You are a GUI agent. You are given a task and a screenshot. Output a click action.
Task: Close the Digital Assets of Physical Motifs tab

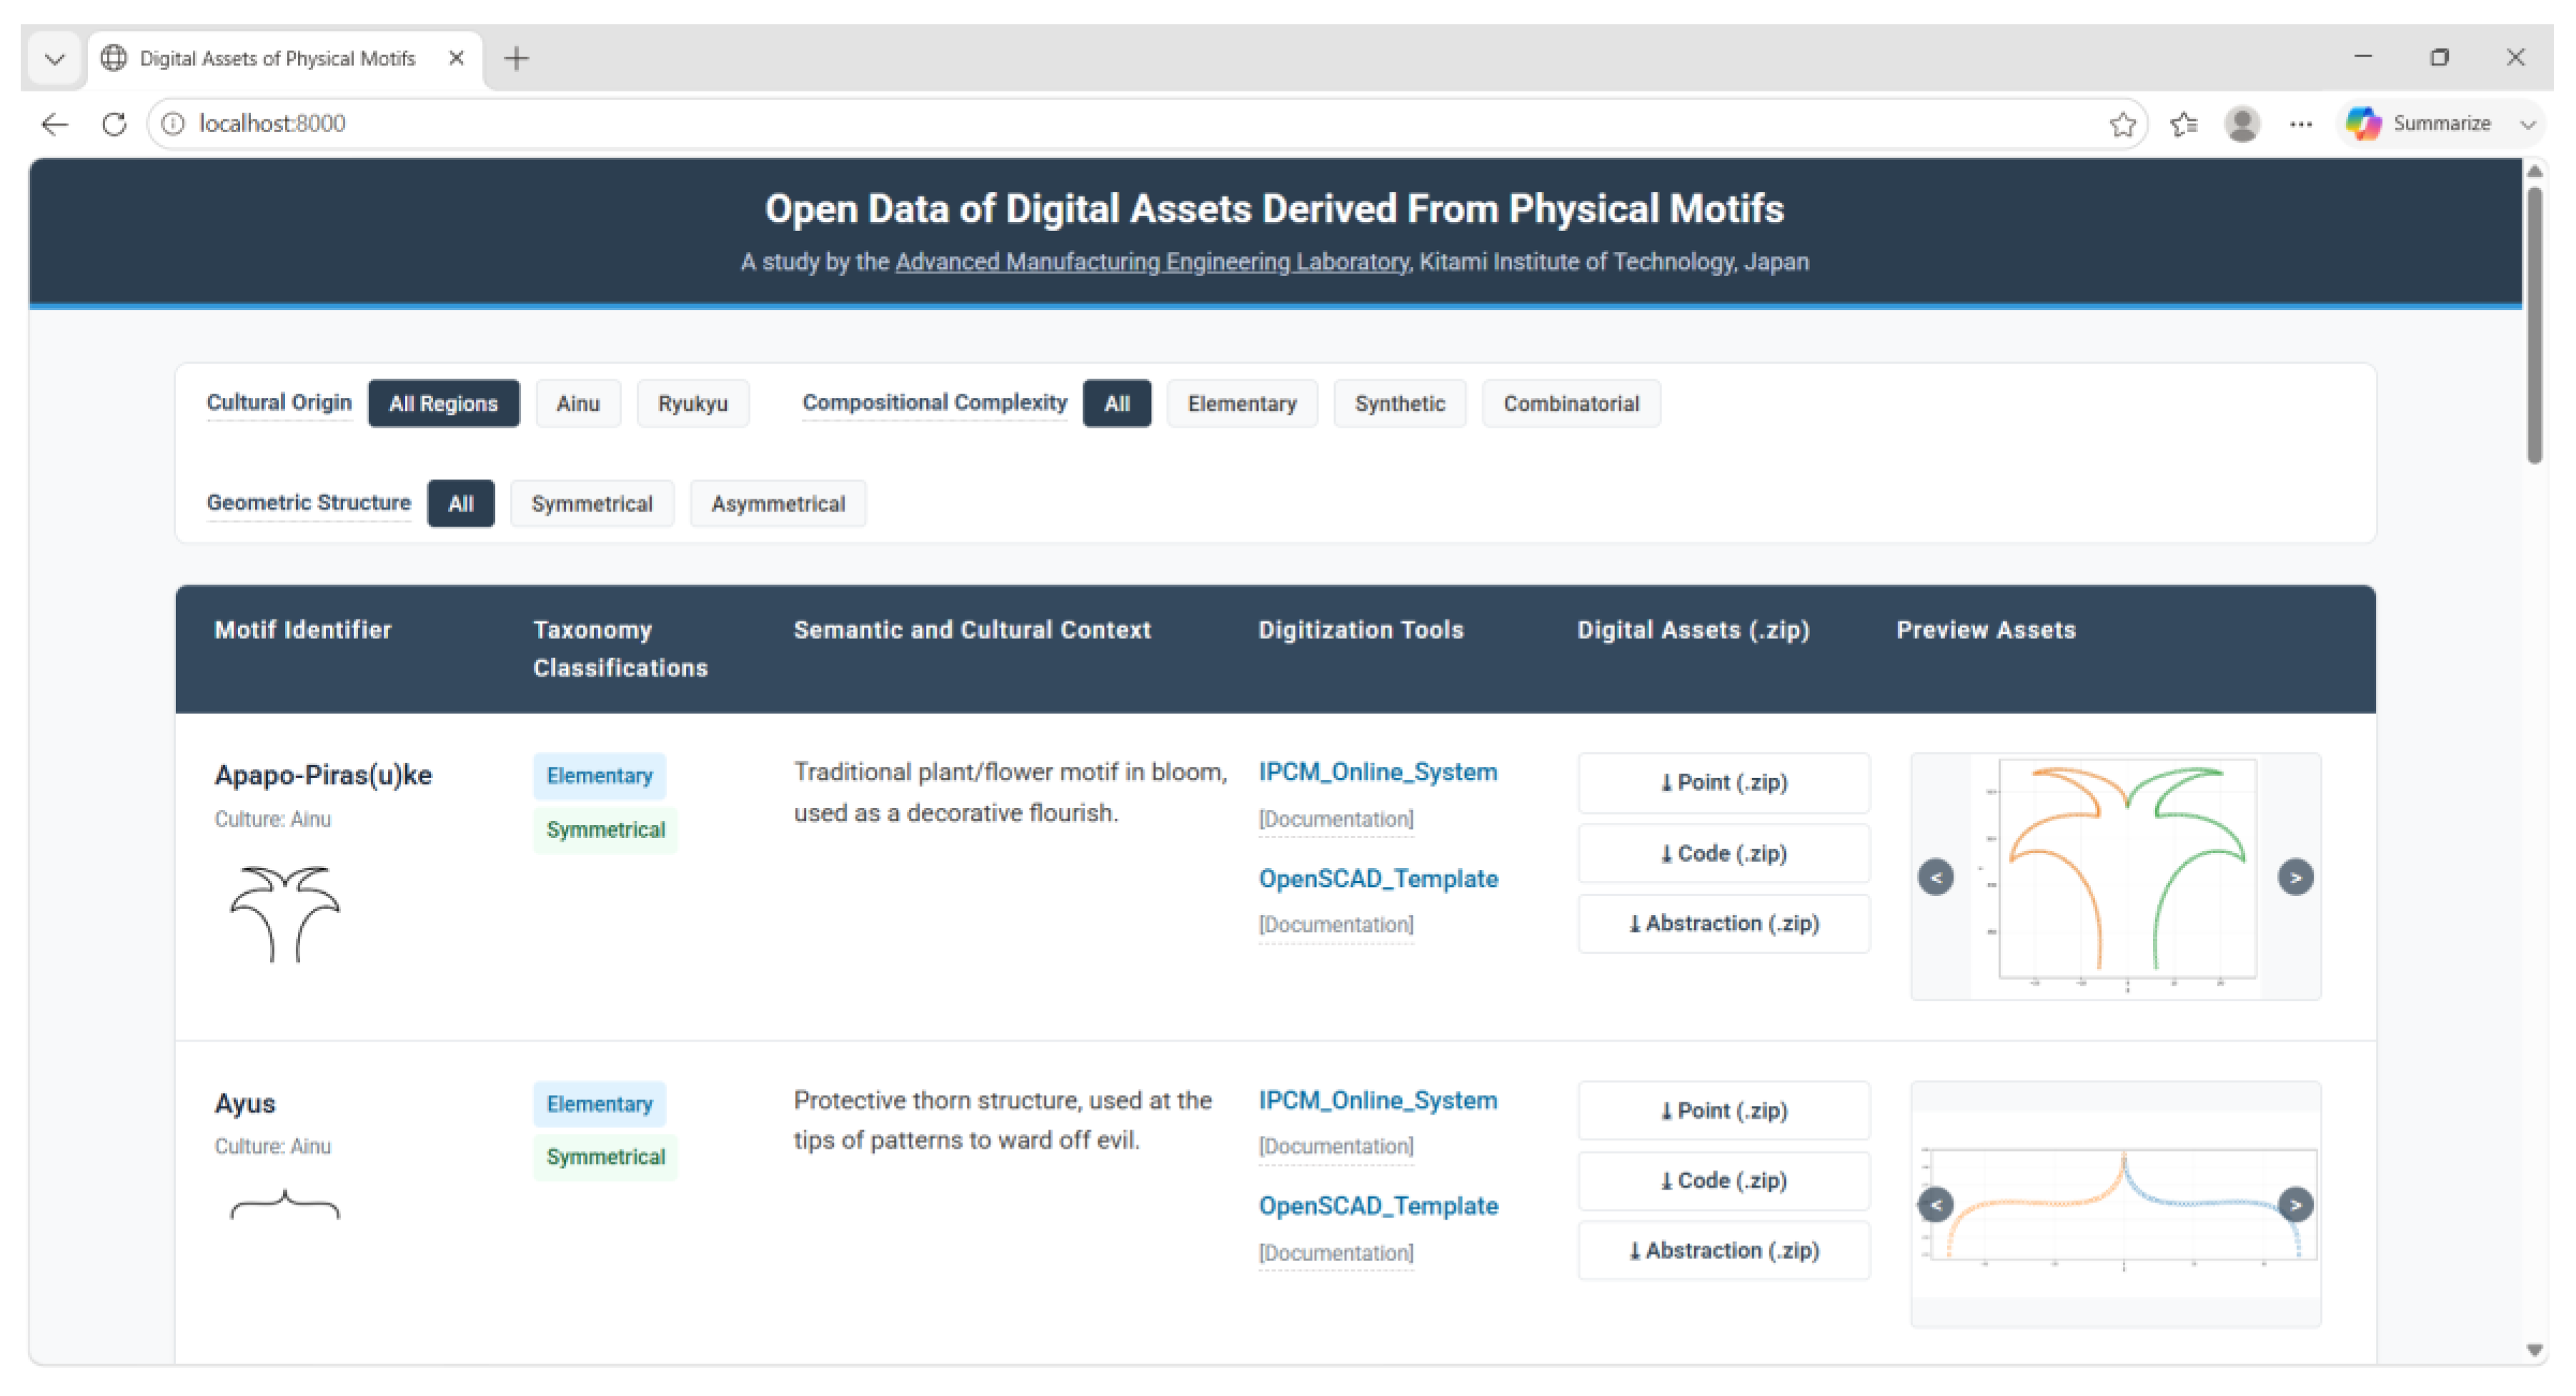[x=456, y=58]
